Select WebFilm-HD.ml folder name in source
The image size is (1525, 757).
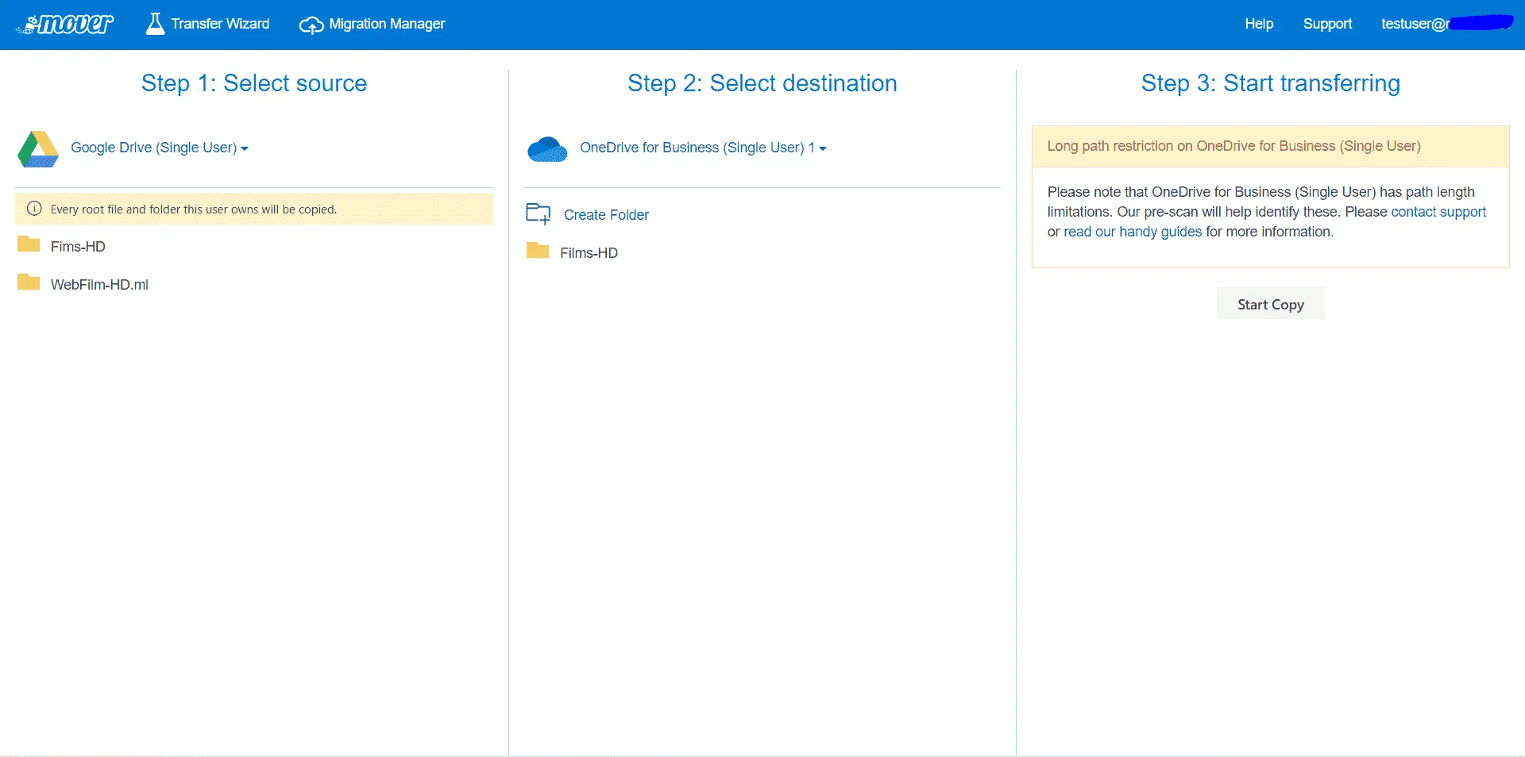tap(99, 285)
